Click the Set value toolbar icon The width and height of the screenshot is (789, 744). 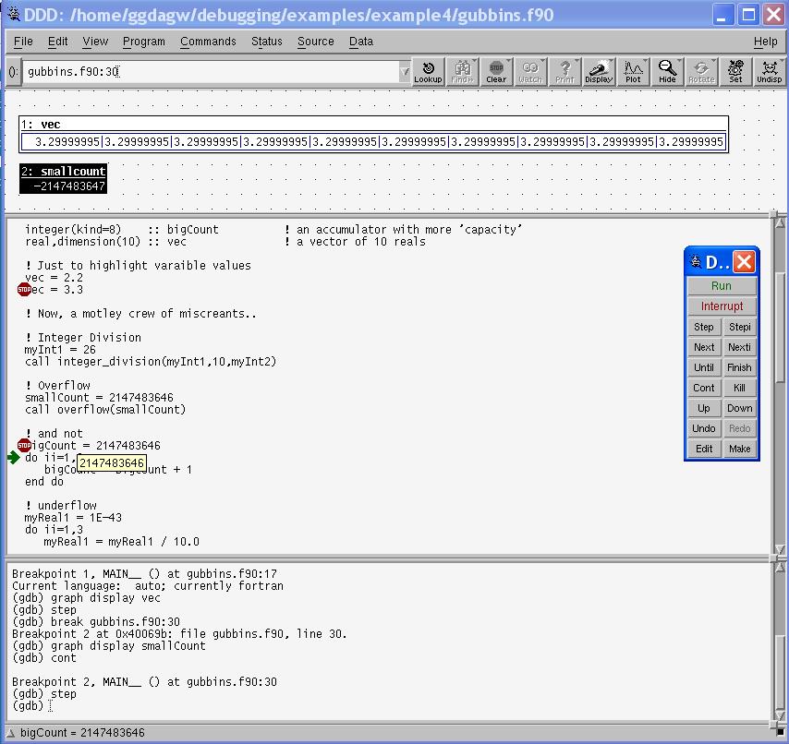click(x=735, y=72)
